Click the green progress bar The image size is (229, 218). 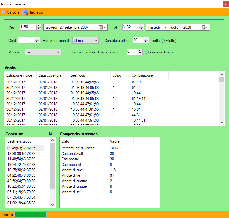click(x=31, y=214)
